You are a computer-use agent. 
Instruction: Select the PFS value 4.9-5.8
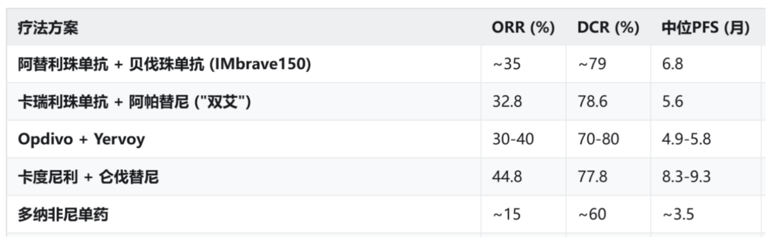[686, 140]
